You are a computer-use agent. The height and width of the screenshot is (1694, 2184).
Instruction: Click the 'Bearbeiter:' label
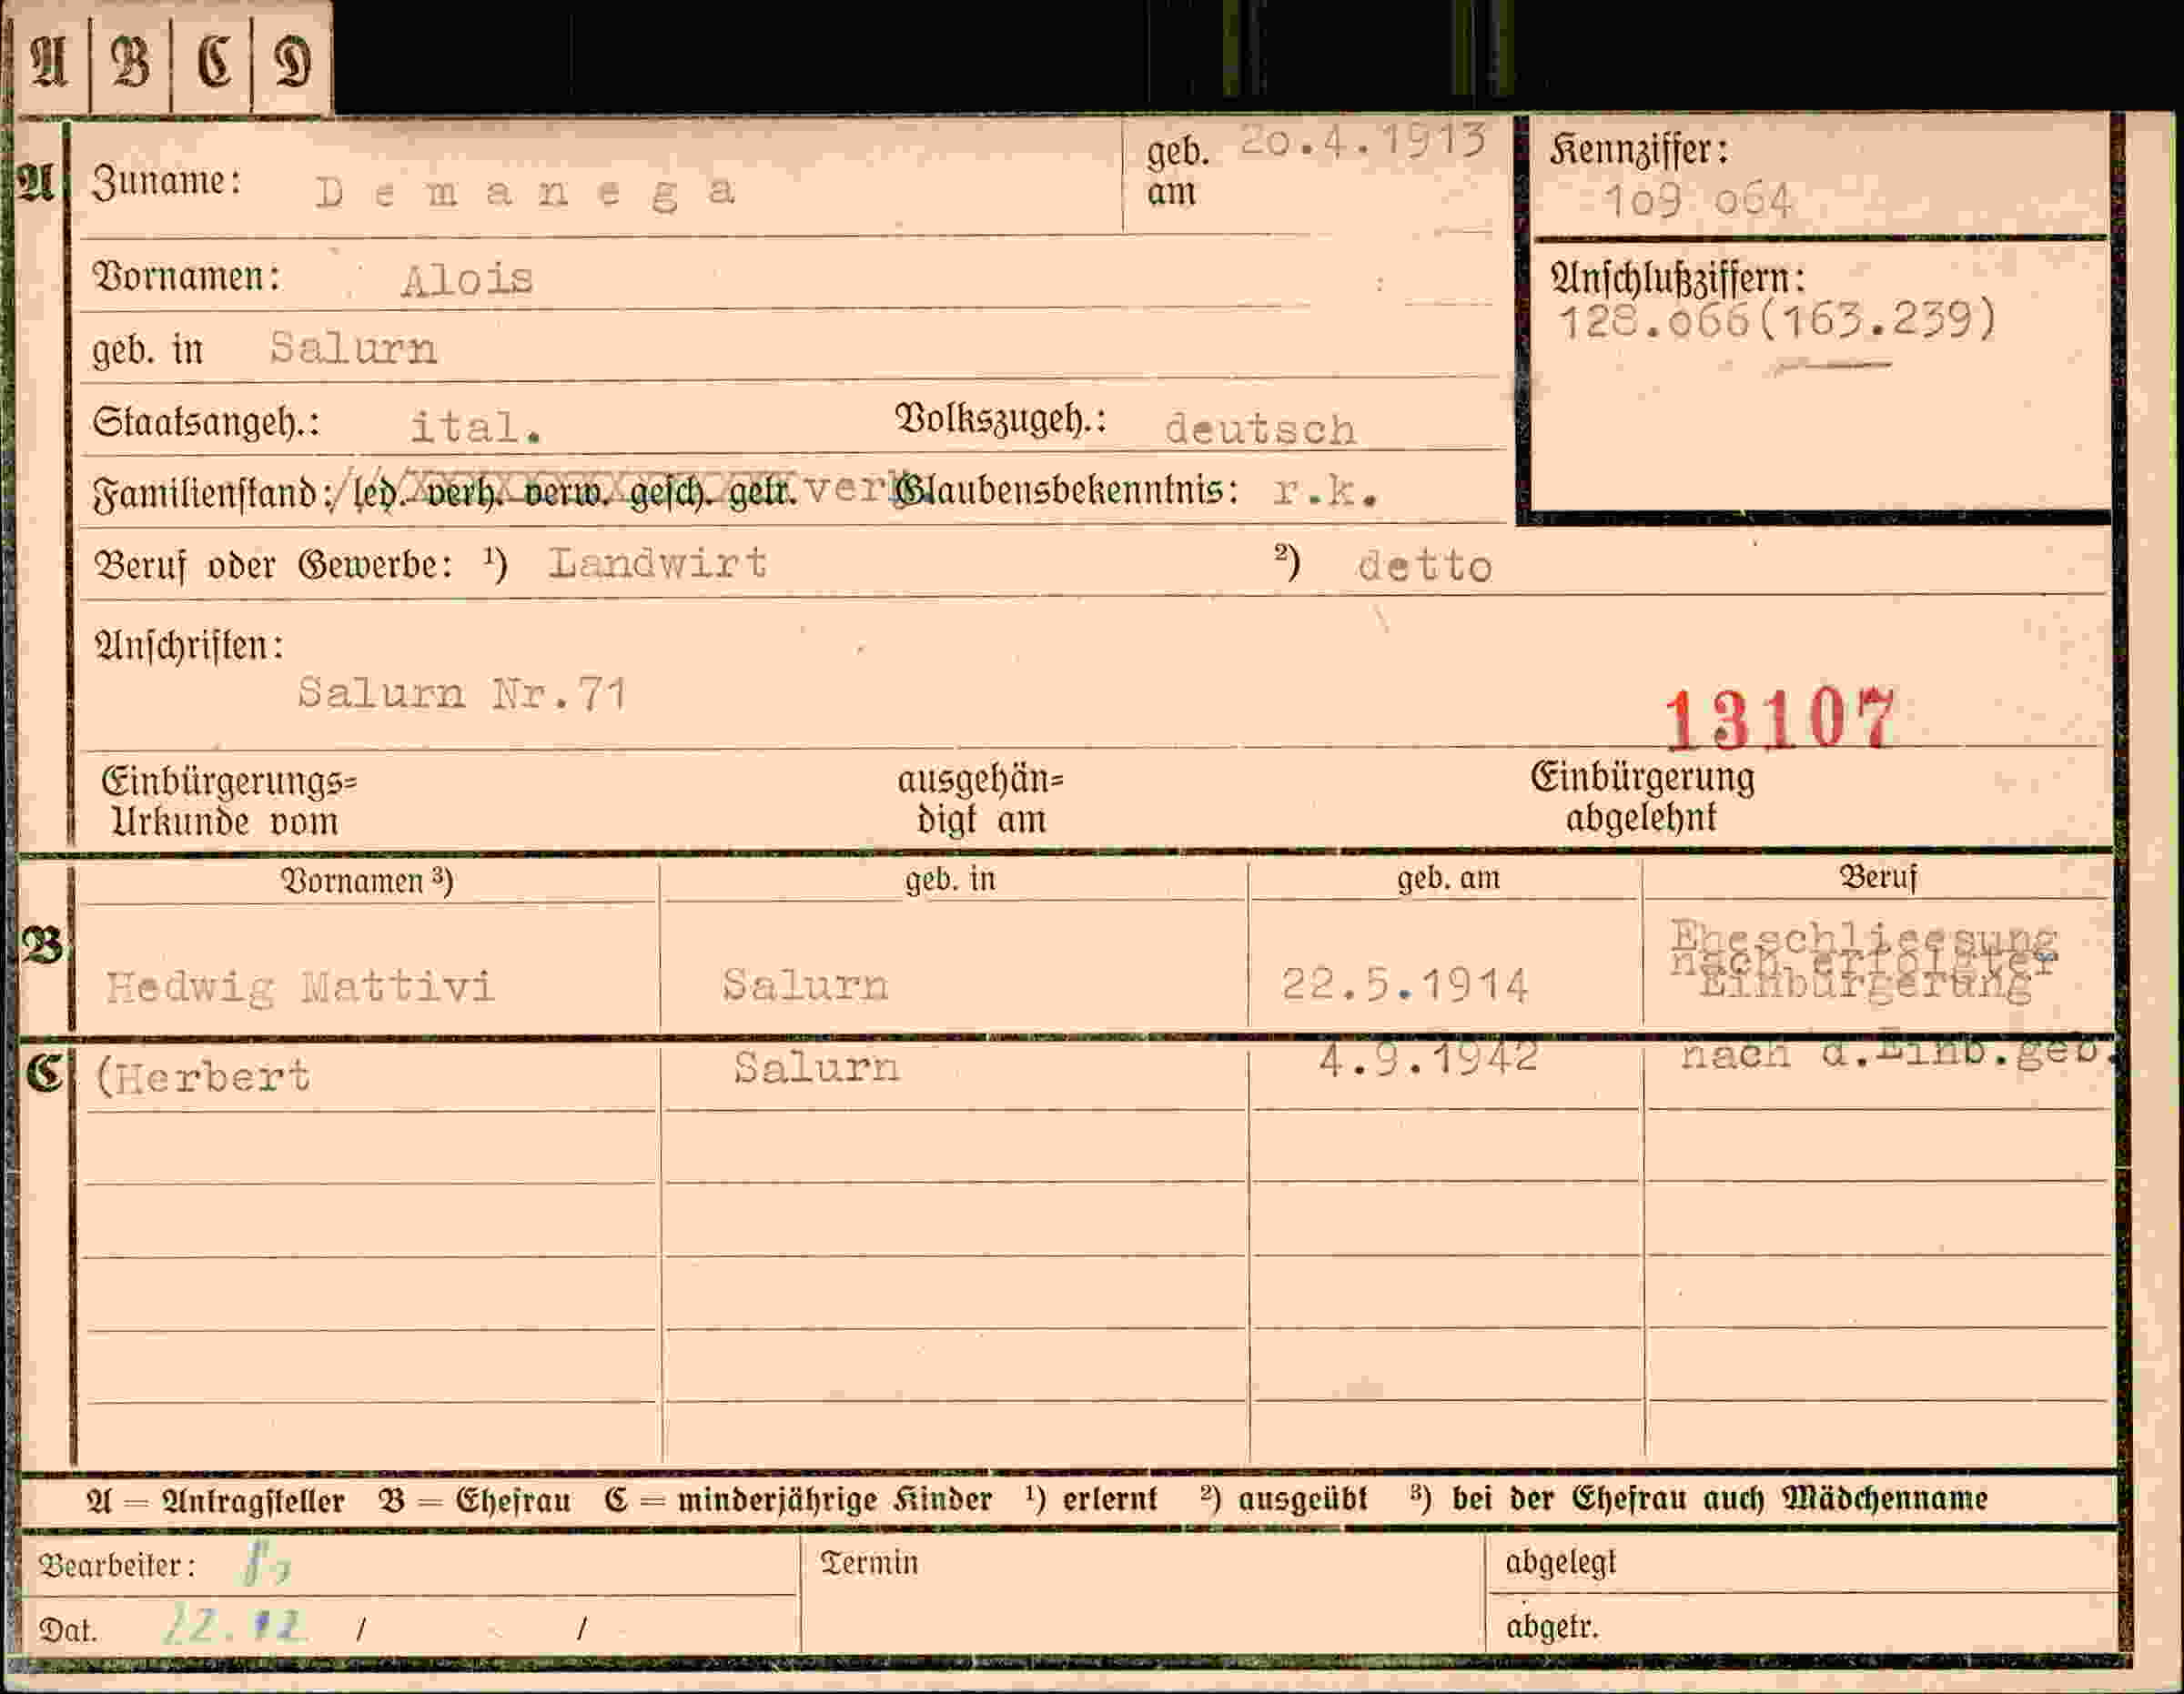click(117, 1566)
